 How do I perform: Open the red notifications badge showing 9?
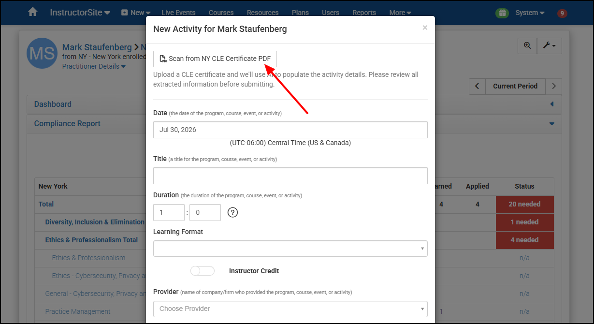click(x=562, y=13)
